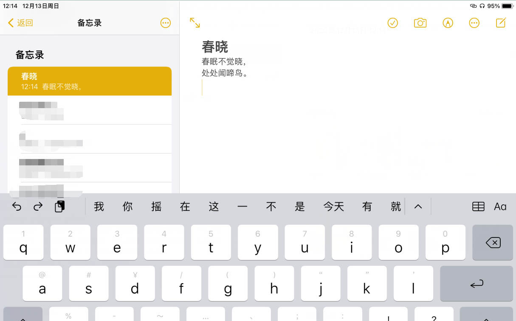Choose candidate word 就

[396, 207]
